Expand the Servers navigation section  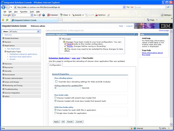[3, 42]
